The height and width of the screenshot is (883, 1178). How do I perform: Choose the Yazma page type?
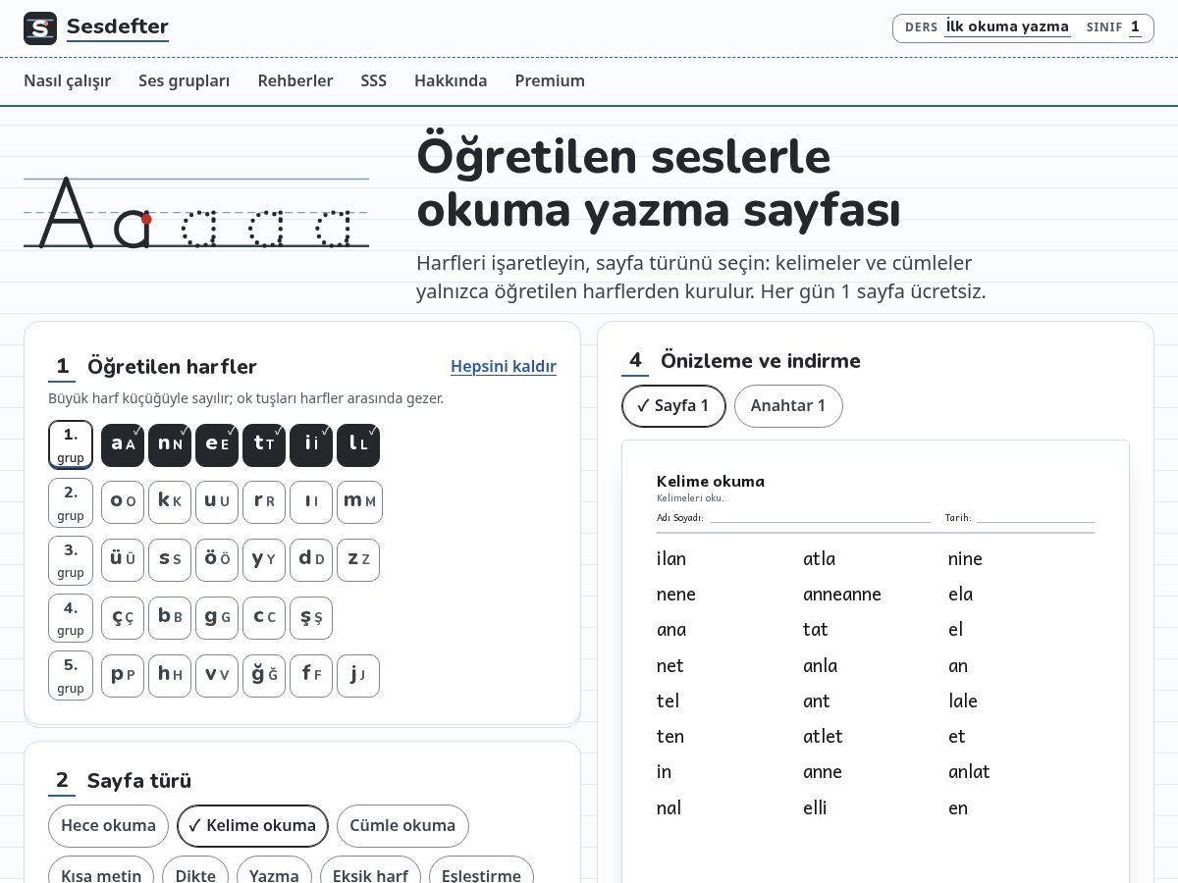275,871
